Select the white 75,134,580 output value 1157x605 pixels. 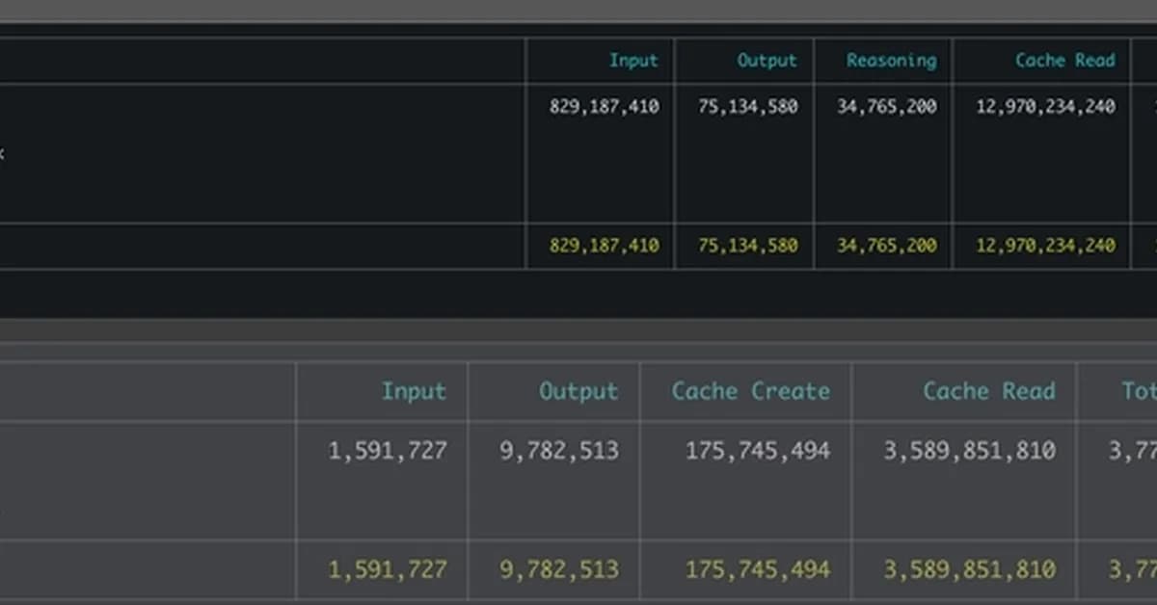click(x=747, y=107)
